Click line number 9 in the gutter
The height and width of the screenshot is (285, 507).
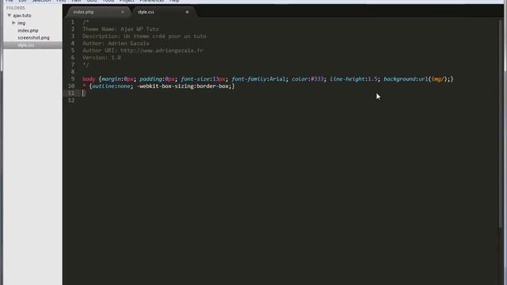pyautogui.click(x=73, y=79)
